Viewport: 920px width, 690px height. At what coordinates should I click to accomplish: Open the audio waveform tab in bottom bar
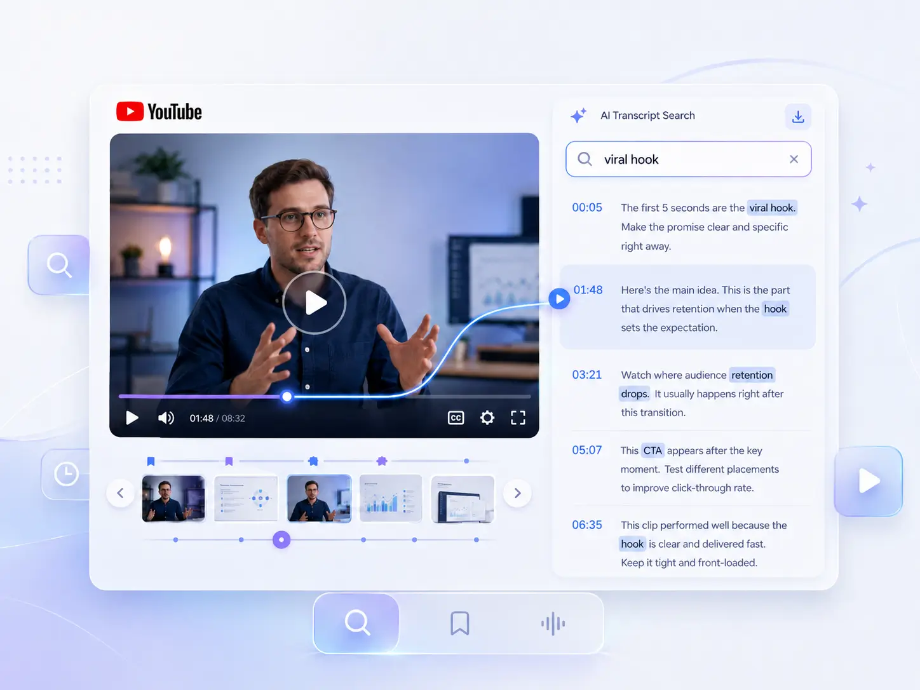click(x=553, y=623)
